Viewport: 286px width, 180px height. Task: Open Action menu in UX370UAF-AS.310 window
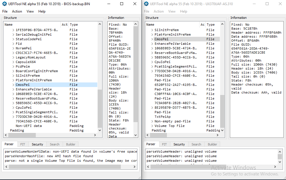[159, 11]
